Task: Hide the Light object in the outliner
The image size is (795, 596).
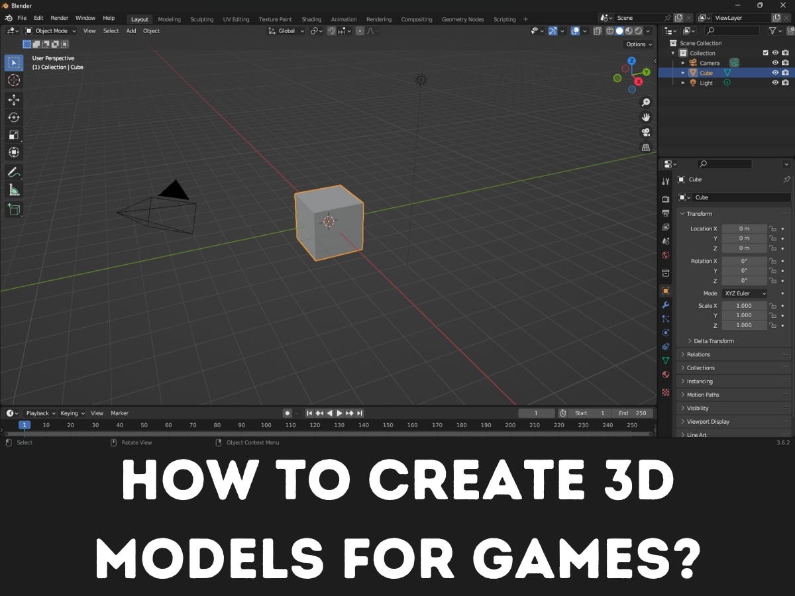Action: (774, 82)
